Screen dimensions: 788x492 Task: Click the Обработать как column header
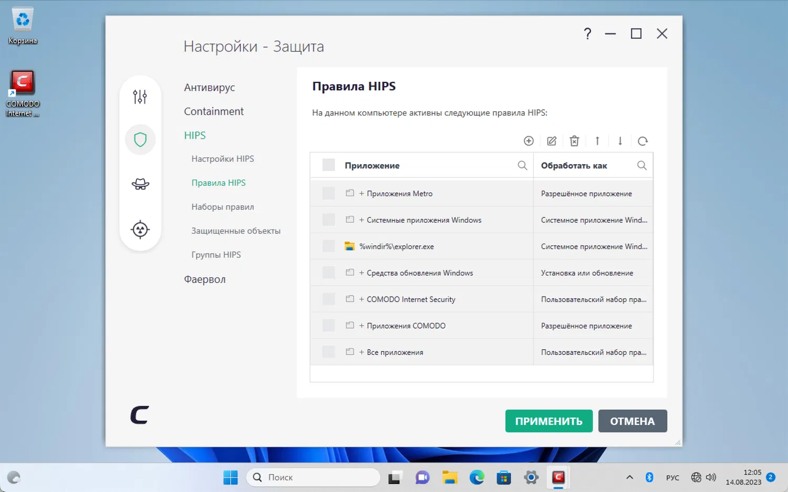[x=574, y=165]
